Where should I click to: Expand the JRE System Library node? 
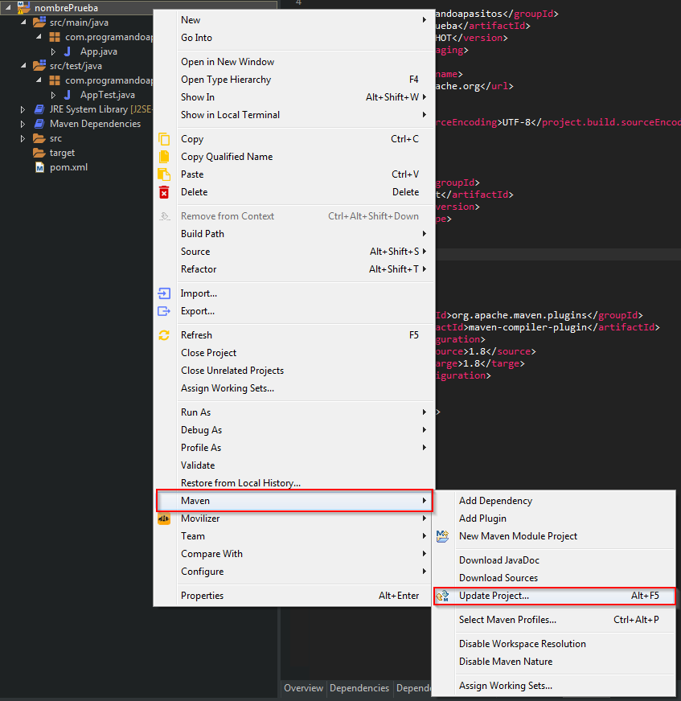click(x=23, y=109)
